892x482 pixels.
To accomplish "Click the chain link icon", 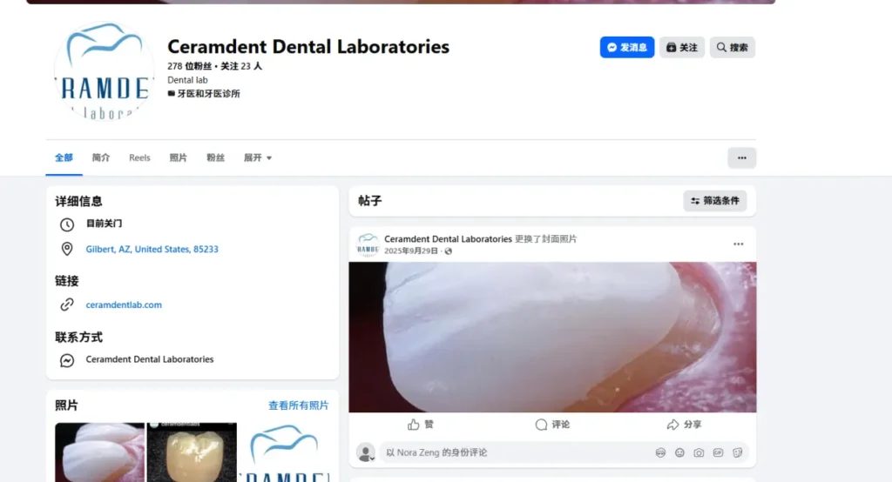I will point(67,305).
